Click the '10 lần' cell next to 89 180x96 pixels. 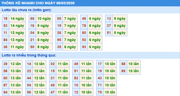coord(134,71)
